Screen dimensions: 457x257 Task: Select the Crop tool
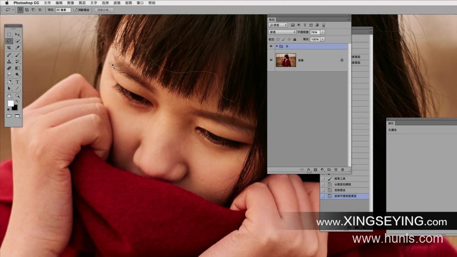coord(10,48)
